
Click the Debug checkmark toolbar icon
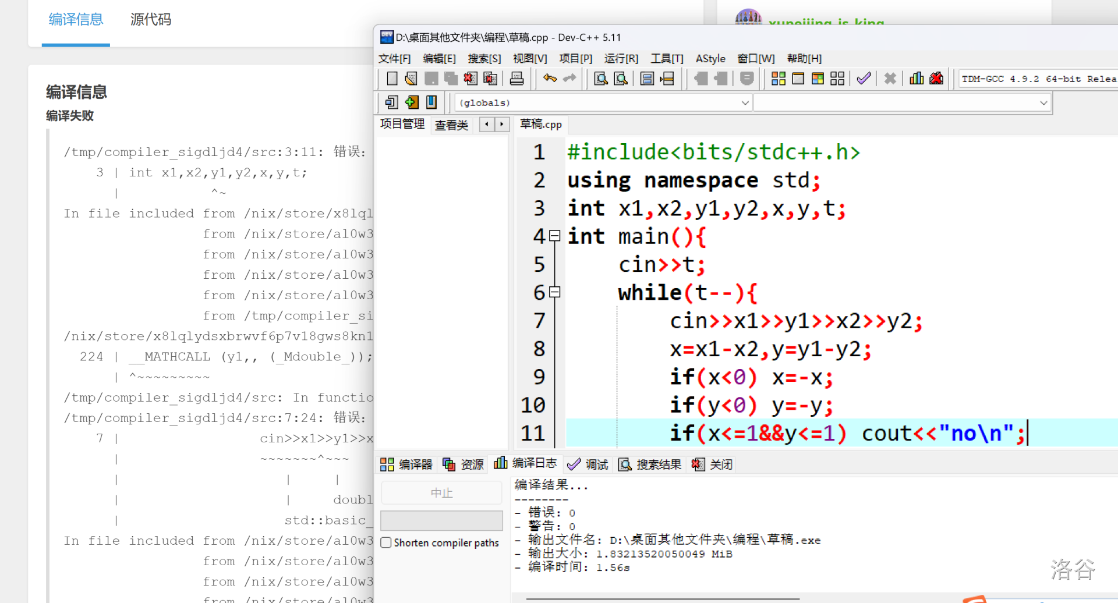864,79
